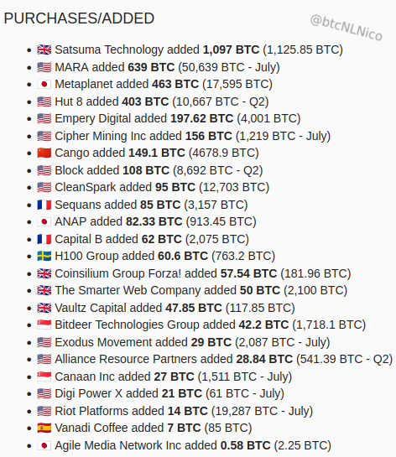The width and height of the screenshot is (396, 457).
Task: Click the Coinsilium Group Forza! entry
Action: pos(203,273)
